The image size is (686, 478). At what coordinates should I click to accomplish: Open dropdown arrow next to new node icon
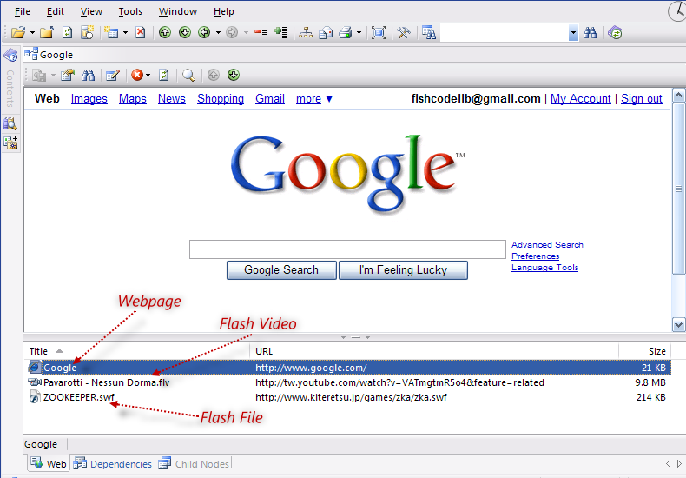126,33
